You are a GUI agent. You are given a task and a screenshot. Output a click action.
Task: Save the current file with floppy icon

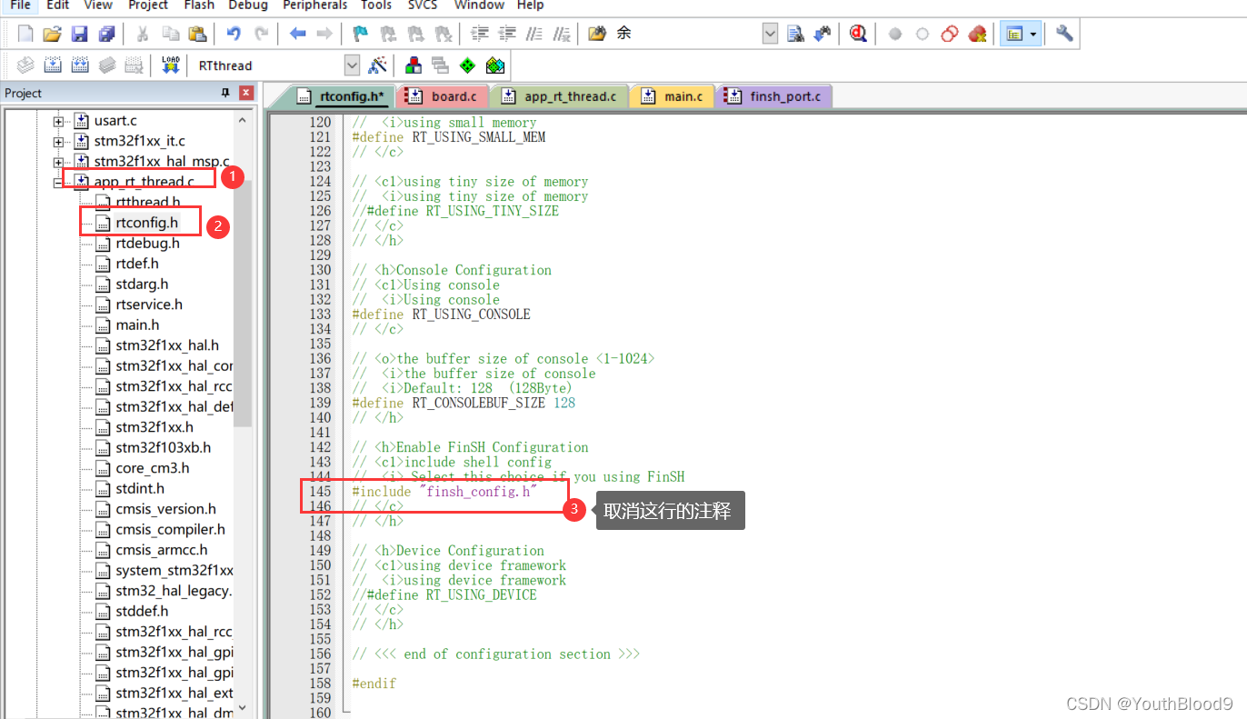pos(79,34)
